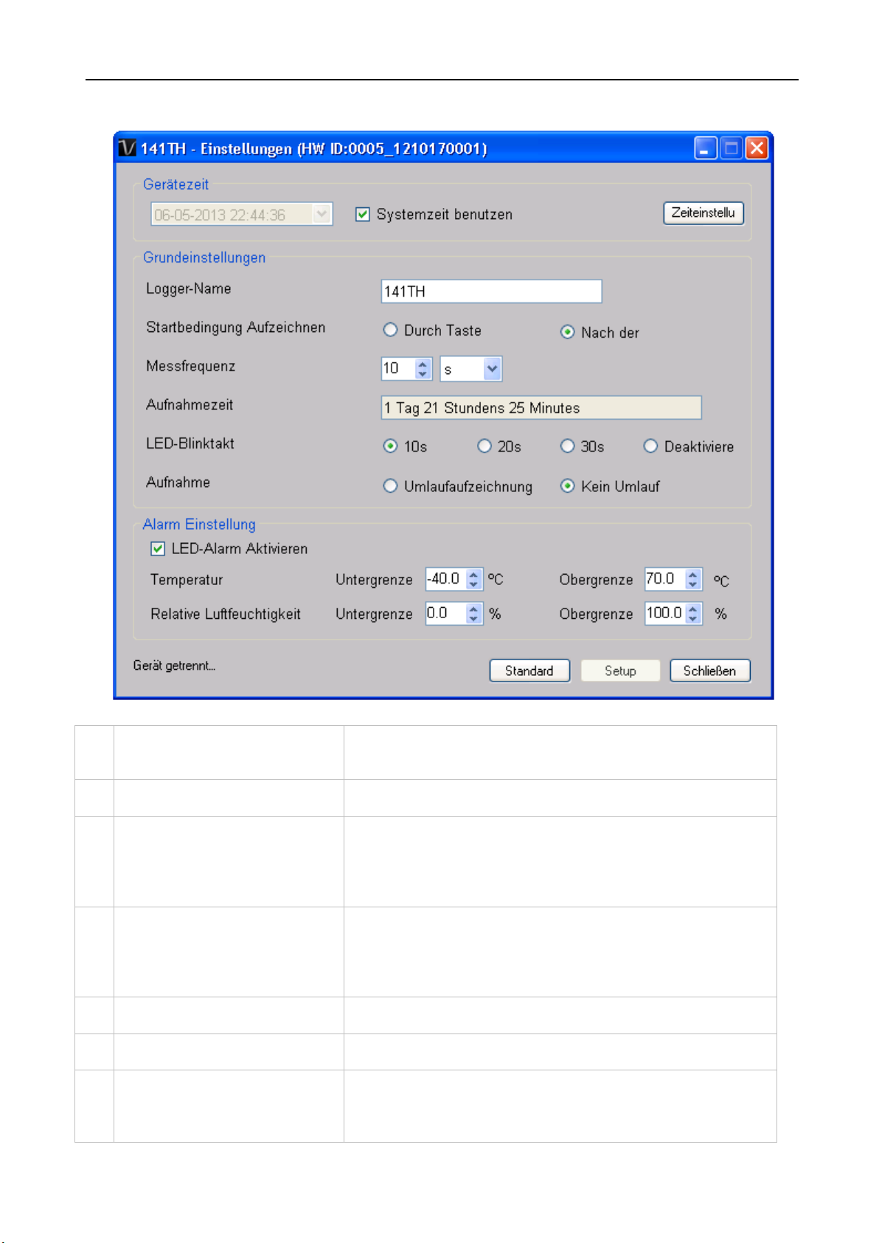Toggle Systemzeit benutzen checkbox
Image resolution: width=879 pixels, height=1243 pixels.
(362, 215)
